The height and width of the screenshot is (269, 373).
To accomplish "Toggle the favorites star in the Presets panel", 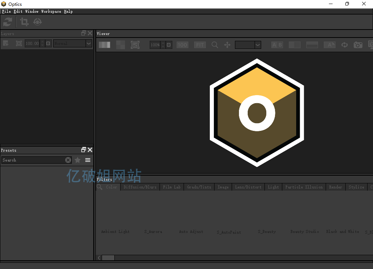I will (x=78, y=160).
